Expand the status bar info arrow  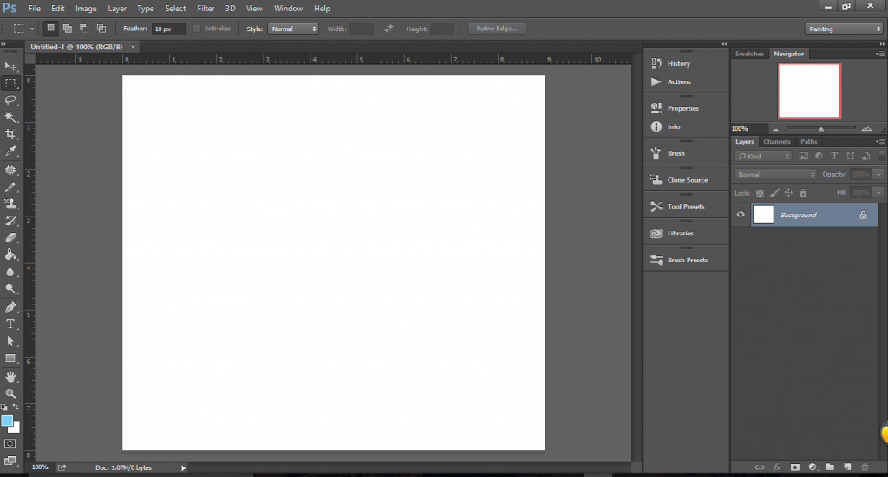click(183, 468)
